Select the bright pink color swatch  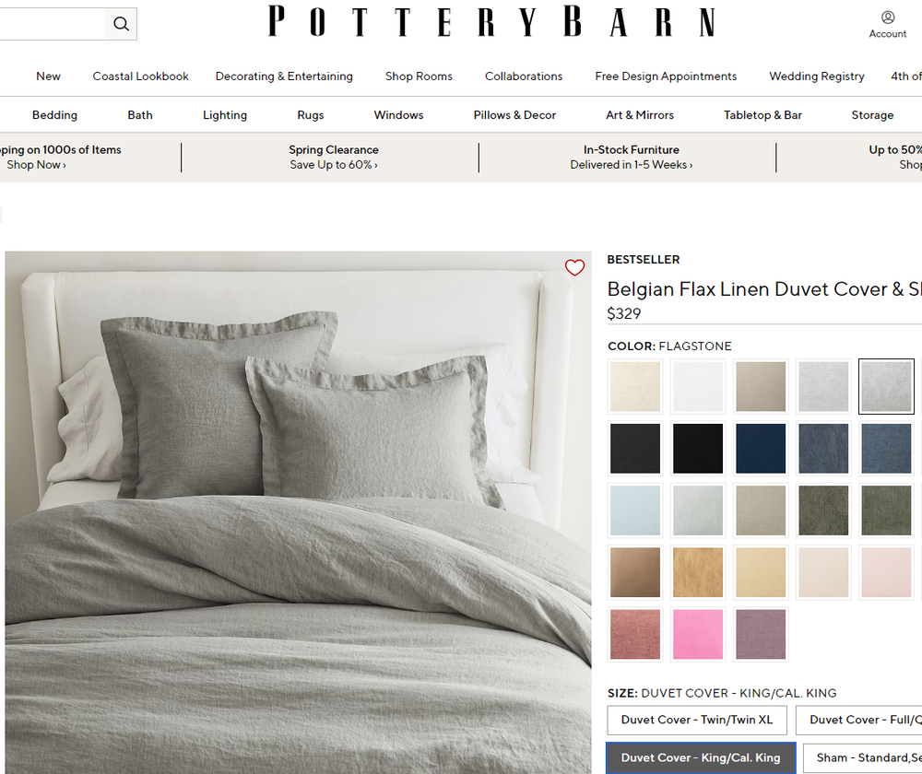(698, 634)
